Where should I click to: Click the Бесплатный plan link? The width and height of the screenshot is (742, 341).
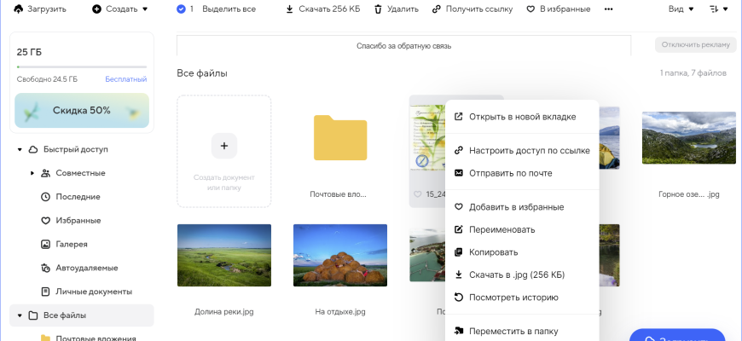coord(126,79)
